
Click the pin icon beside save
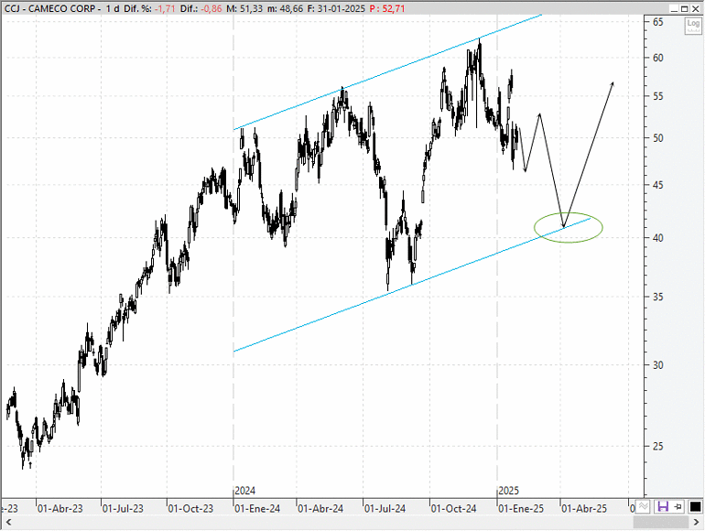click(x=678, y=506)
